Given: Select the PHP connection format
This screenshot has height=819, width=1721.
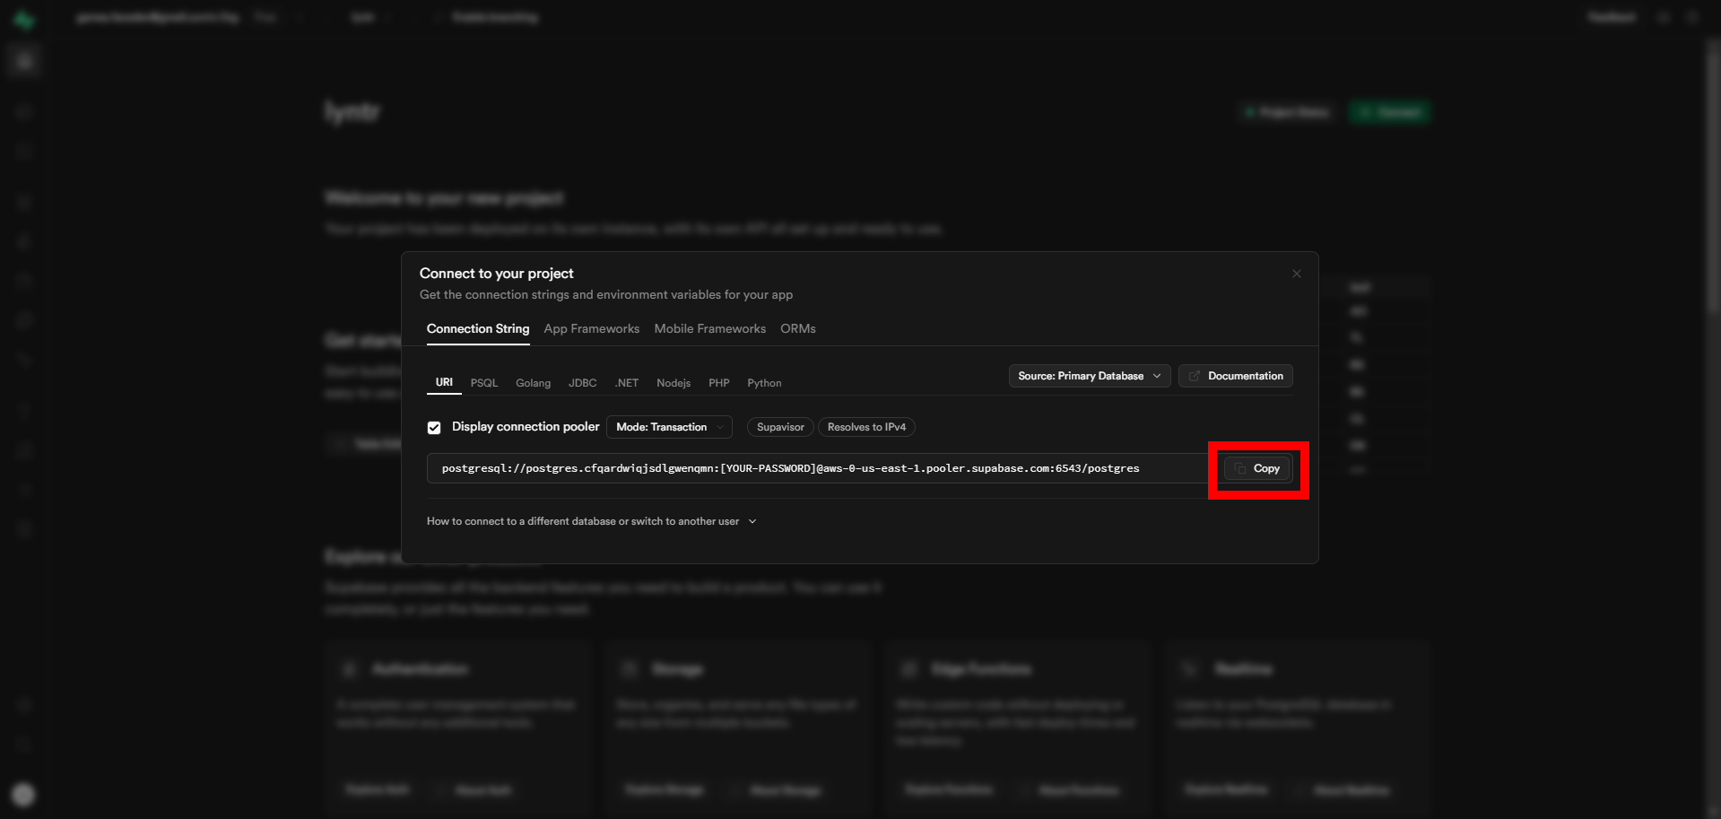Looking at the screenshot, I should click(x=719, y=383).
